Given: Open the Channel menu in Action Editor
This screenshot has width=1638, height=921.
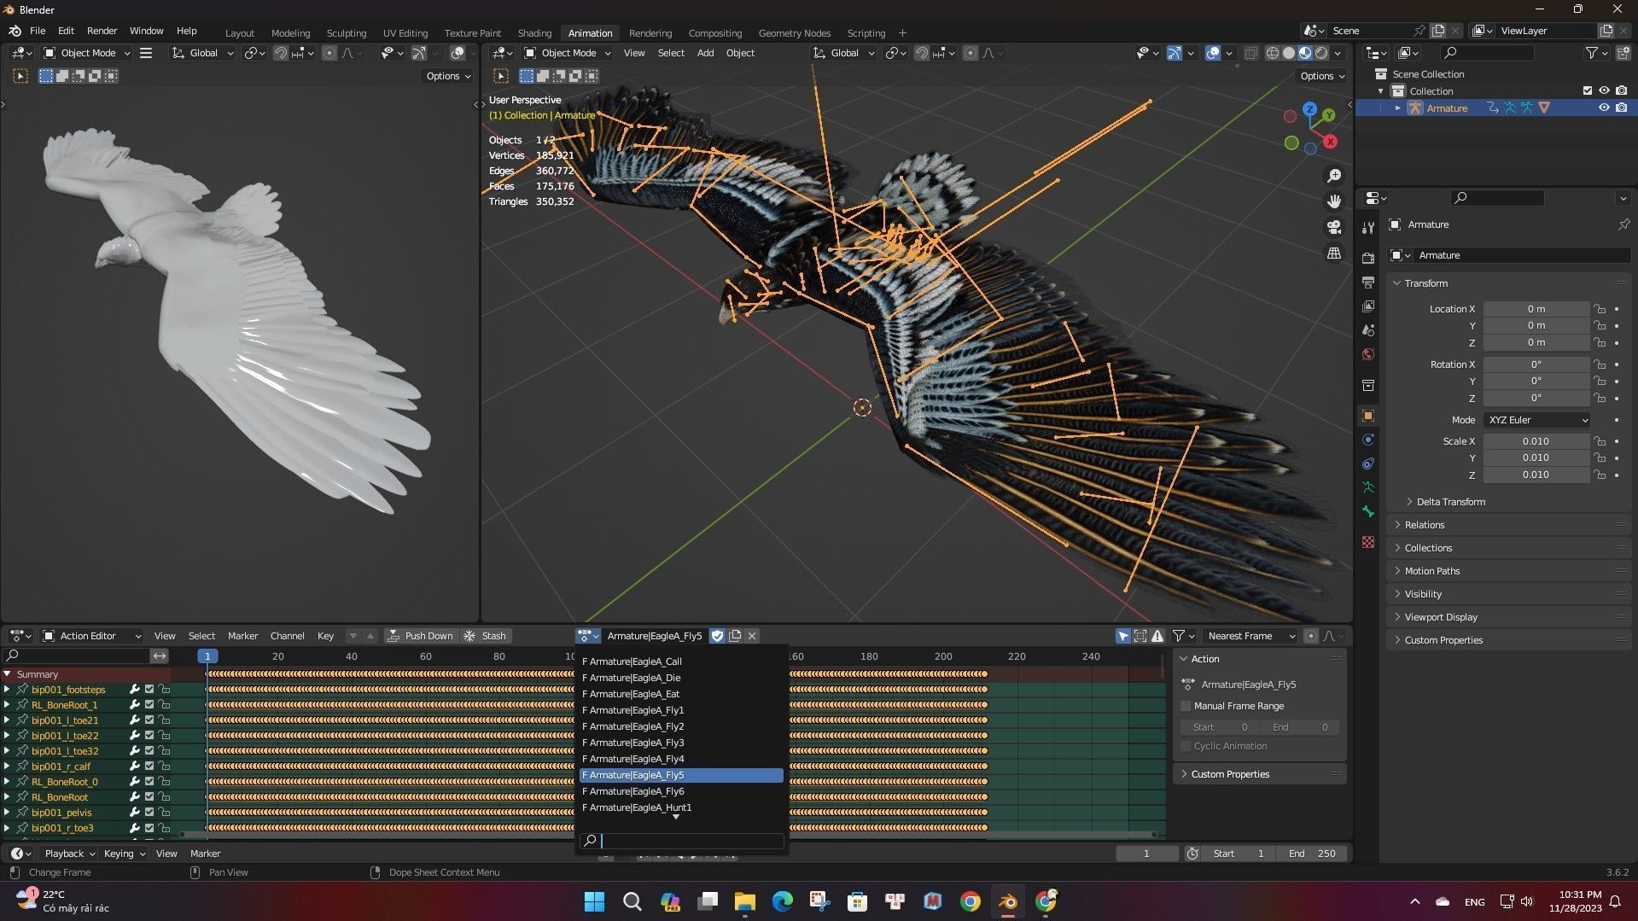Looking at the screenshot, I should [287, 636].
